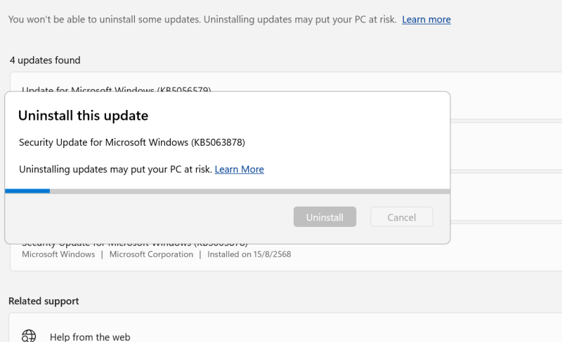Open the Learn More link in uninstall dialog
This screenshot has height=342, width=562.
pyautogui.click(x=239, y=169)
